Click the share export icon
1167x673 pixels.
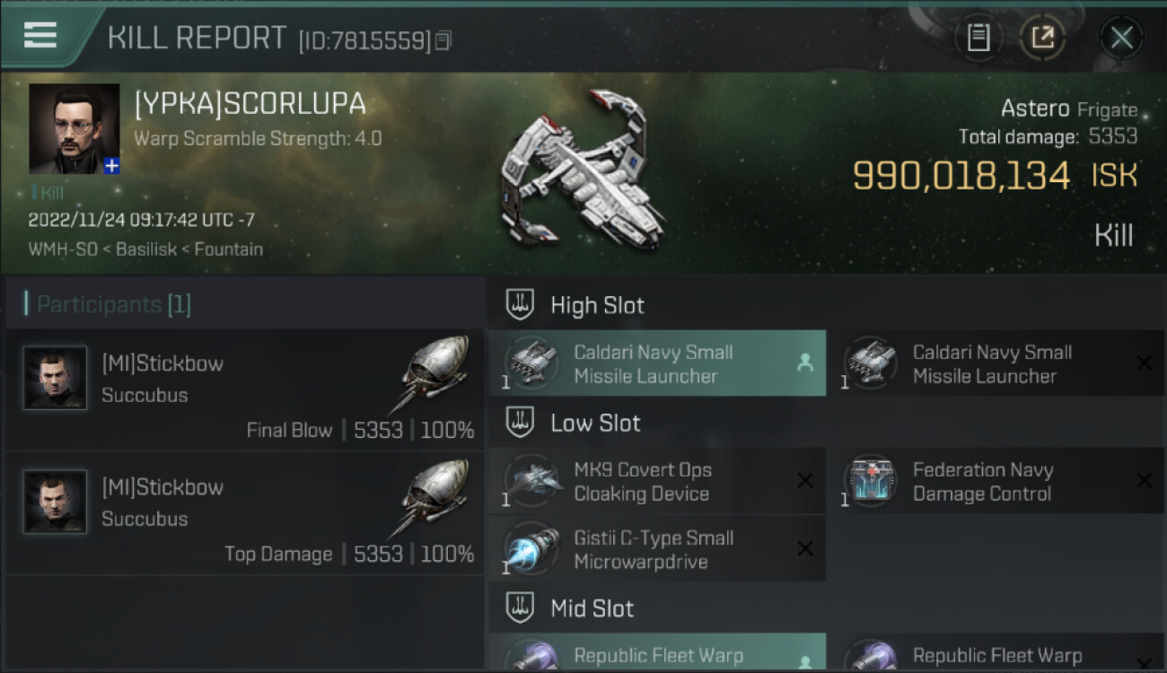tap(1042, 38)
